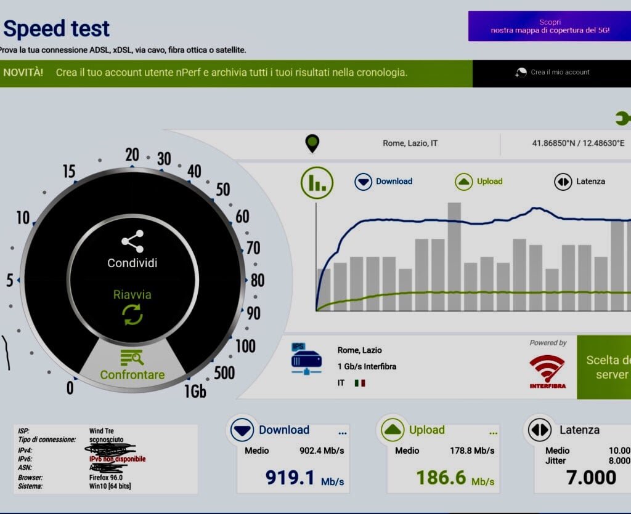Toggle Download series in chart legend
The image size is (631, 514).
coord(383,182)
